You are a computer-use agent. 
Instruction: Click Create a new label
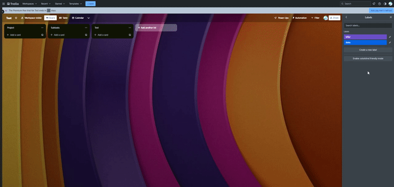pyautogui.click(x=368, y=50)
